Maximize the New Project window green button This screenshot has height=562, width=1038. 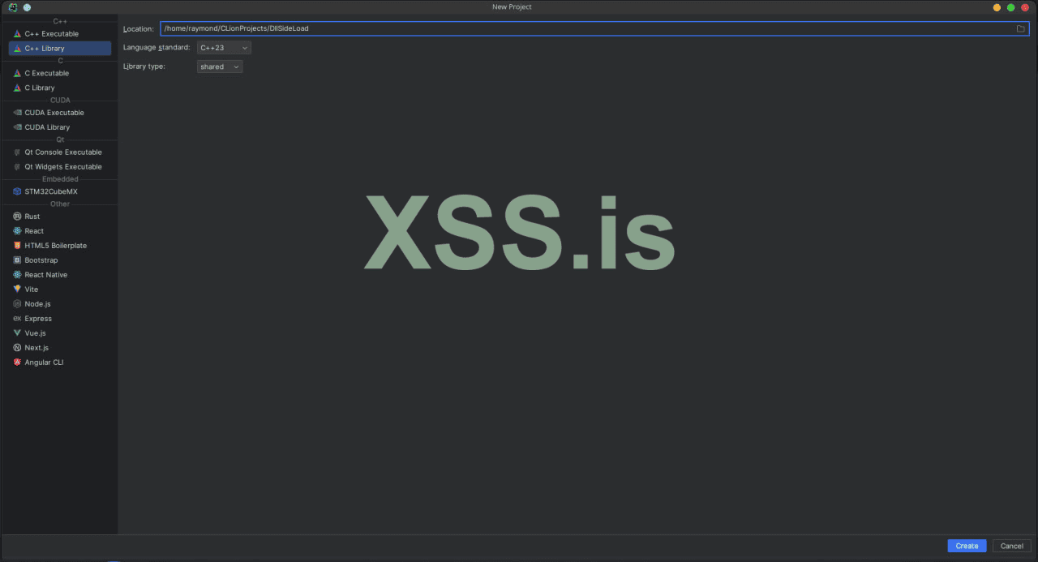click(x=1010, y=7)
